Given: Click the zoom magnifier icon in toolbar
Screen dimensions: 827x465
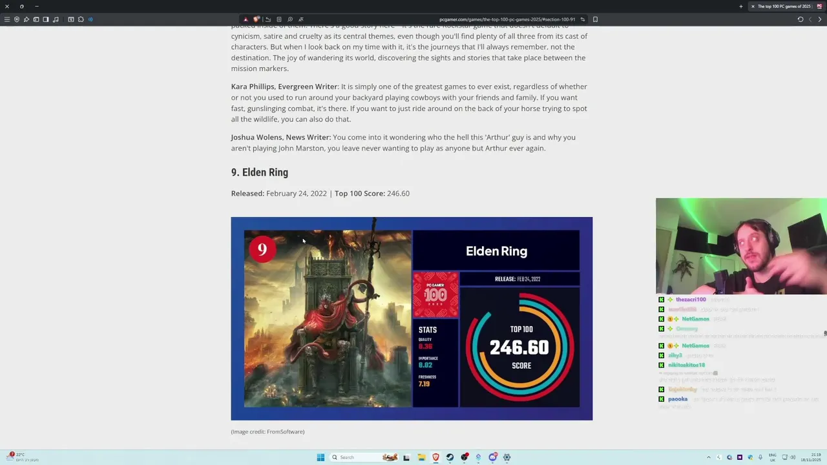Looking at the screenshot, I should point(290,19).
